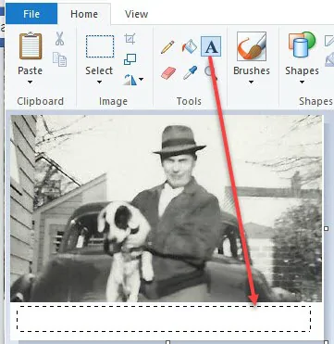
Task: Select the Color picker eyedropper
Action: coord(190,73)
